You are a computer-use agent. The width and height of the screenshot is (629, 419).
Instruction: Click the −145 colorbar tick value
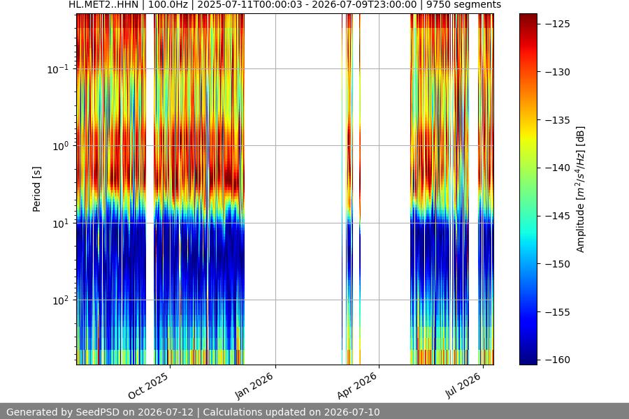point(557,216)
